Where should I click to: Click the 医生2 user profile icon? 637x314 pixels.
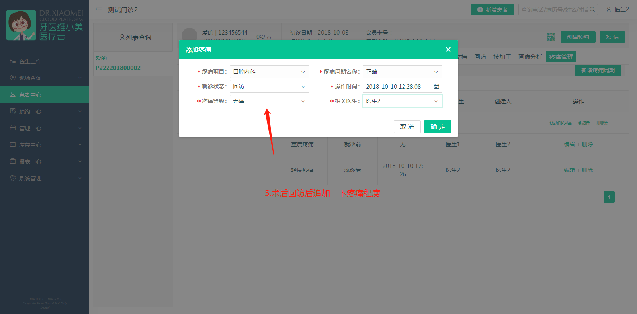click(x=608, y=10)
